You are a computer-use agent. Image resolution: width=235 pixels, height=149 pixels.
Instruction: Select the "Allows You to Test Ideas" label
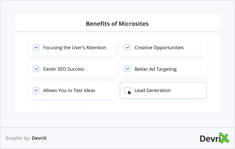69,90
